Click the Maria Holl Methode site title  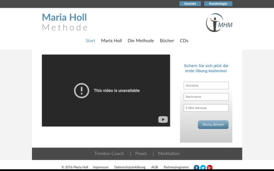click(65, 22)
